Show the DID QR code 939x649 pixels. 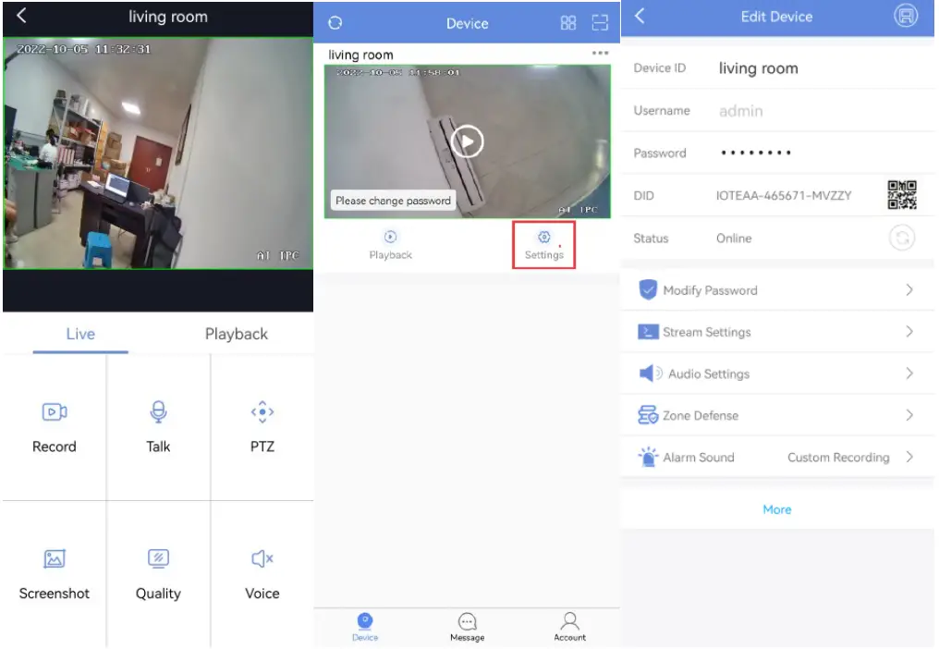[x=902, y=195]
